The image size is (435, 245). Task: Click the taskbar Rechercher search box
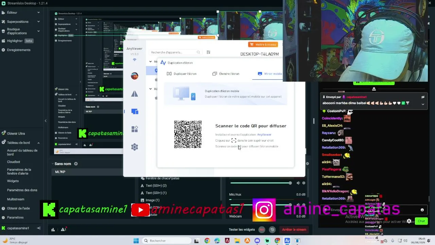pos(167,241)
